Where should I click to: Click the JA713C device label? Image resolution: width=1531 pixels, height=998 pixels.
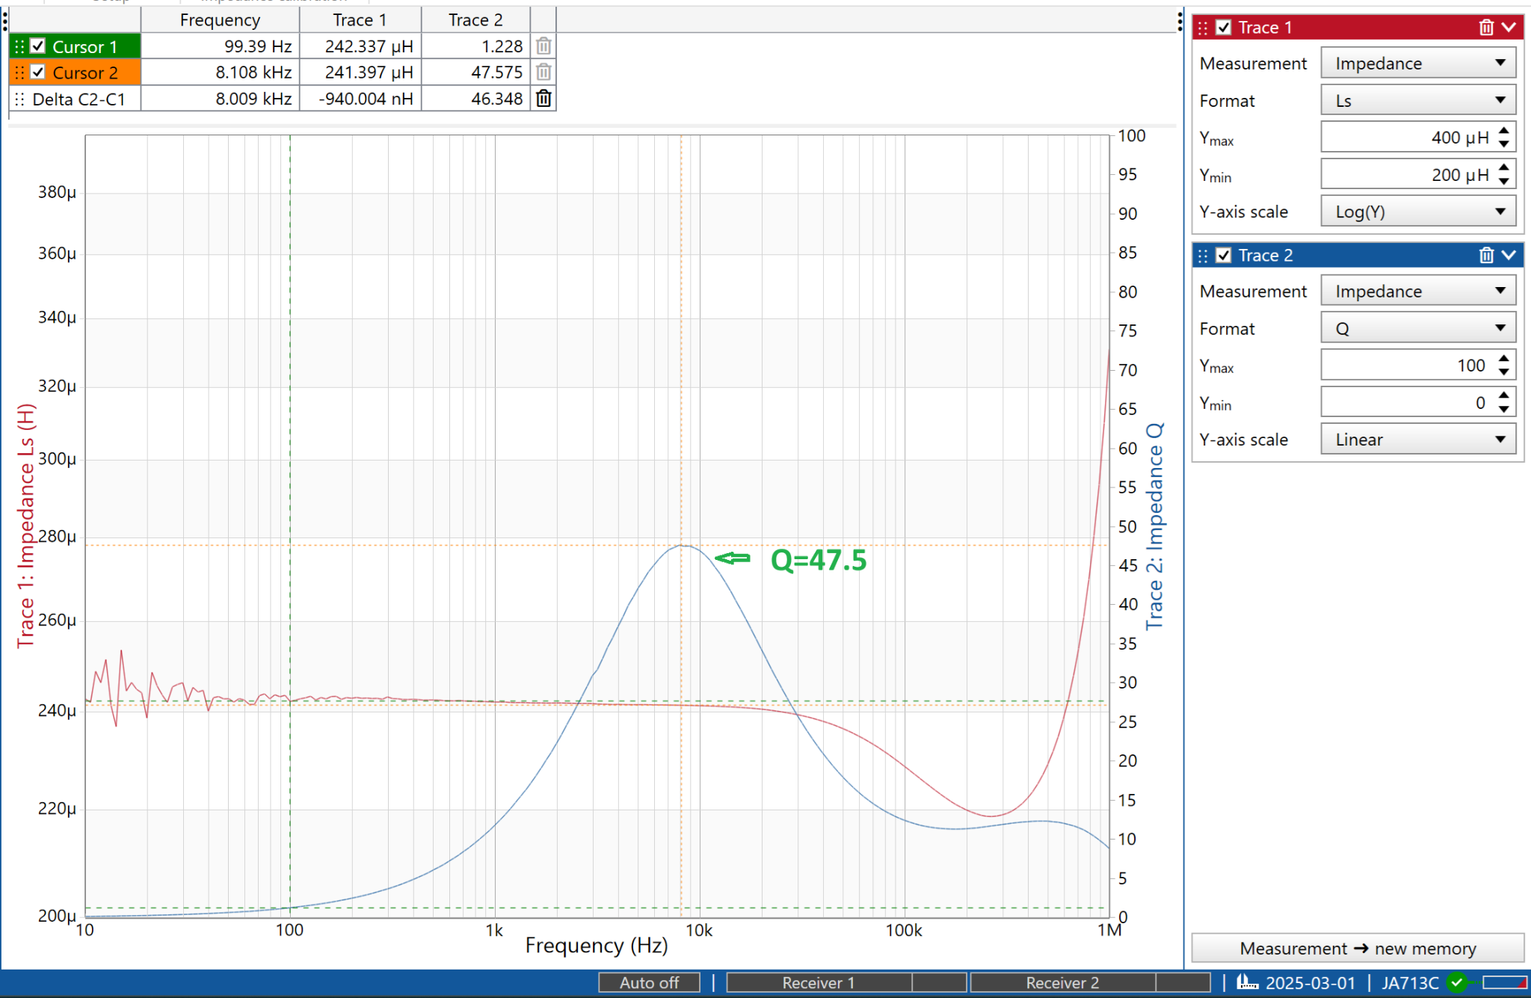1410,982
